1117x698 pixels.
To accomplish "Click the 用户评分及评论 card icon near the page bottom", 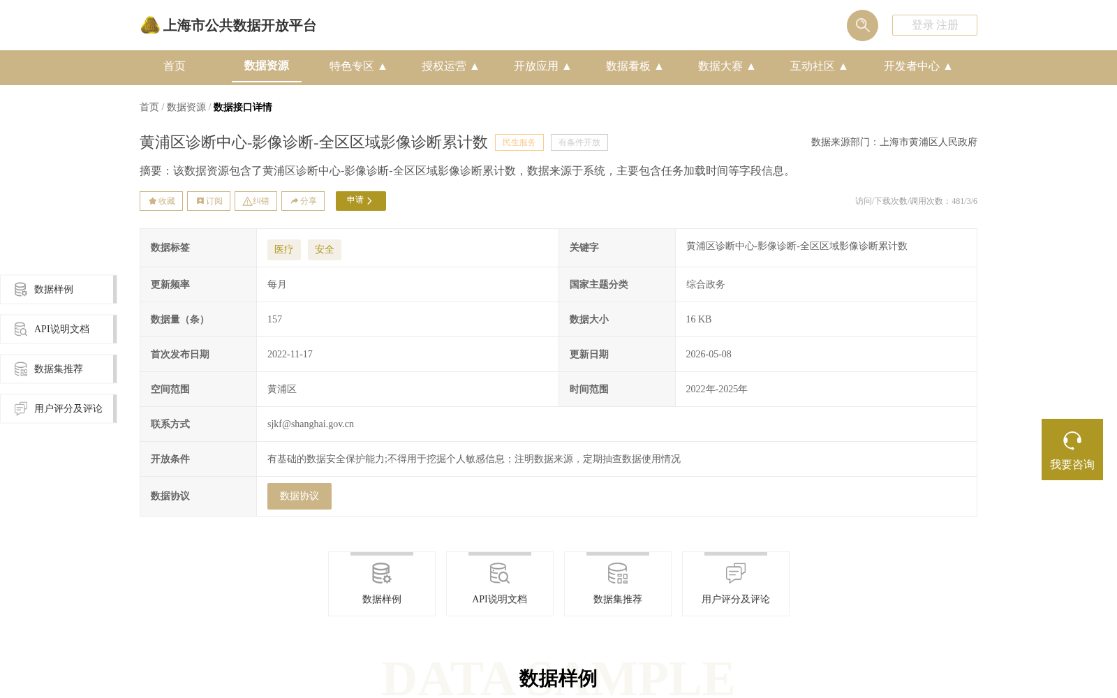I will click(x=736, y=574).
